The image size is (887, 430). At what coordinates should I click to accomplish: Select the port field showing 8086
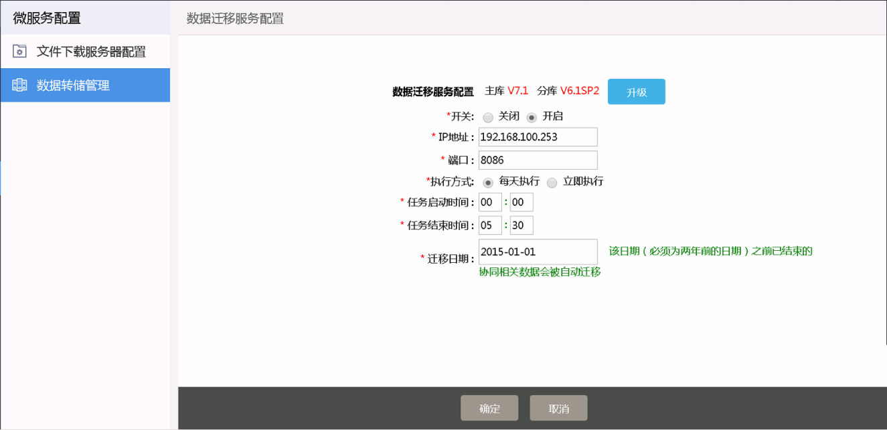coord(537,160)
